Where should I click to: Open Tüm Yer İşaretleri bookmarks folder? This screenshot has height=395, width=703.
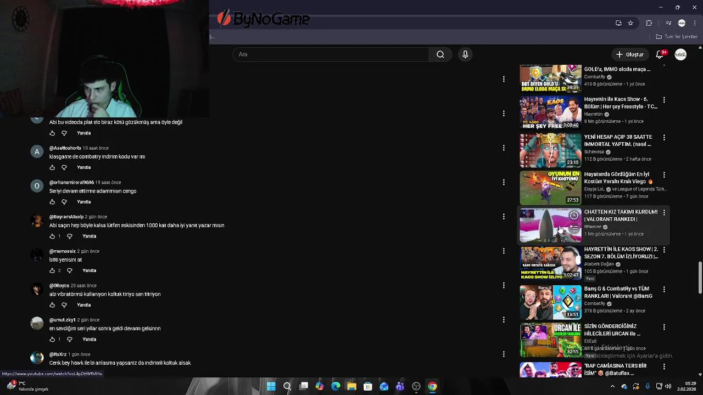(677, 37)
